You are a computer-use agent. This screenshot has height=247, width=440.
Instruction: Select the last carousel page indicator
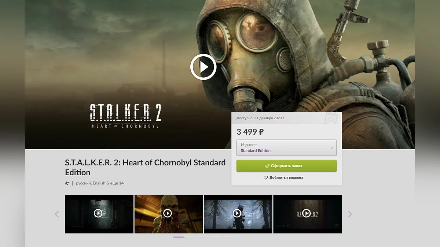pos(228,237)
